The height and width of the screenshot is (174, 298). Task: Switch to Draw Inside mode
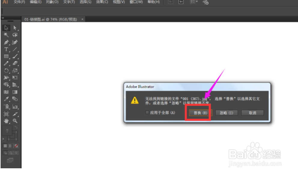(16, 153)
